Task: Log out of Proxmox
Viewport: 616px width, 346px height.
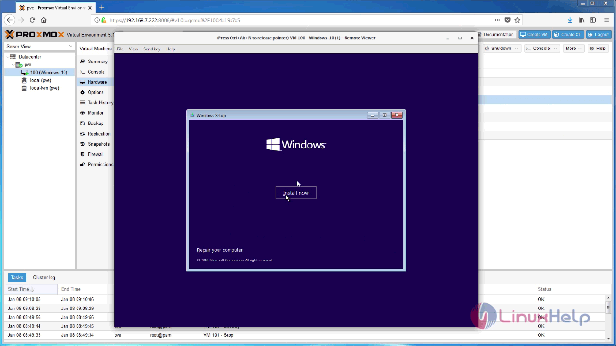Action: point(599,35)
